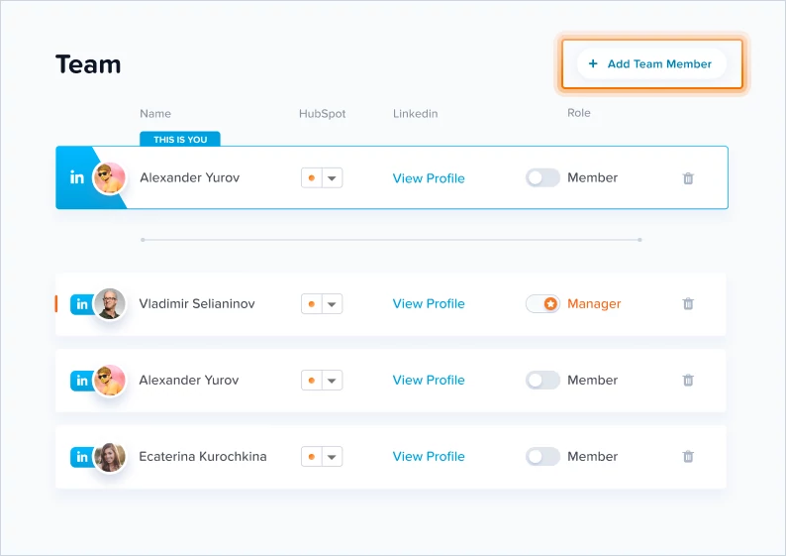Click the horizontal divider line below the top row
The width and height of the screenshot is (786, 556).
(391, 240)
